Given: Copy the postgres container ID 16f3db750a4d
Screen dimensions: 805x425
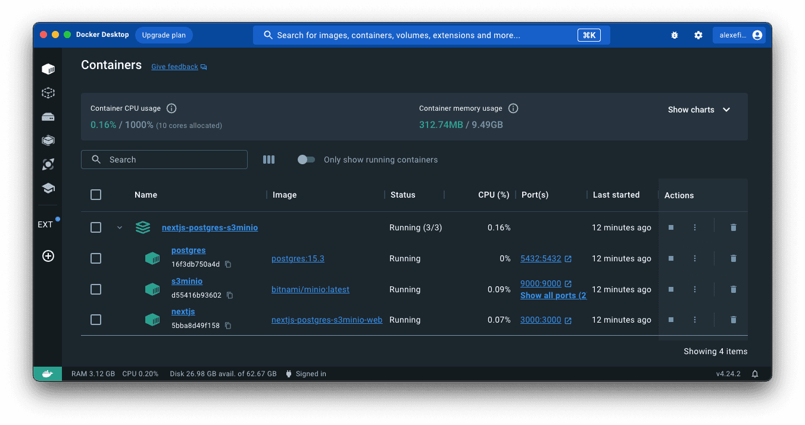Looking at the screenshot, I should [x=228, y=264].
